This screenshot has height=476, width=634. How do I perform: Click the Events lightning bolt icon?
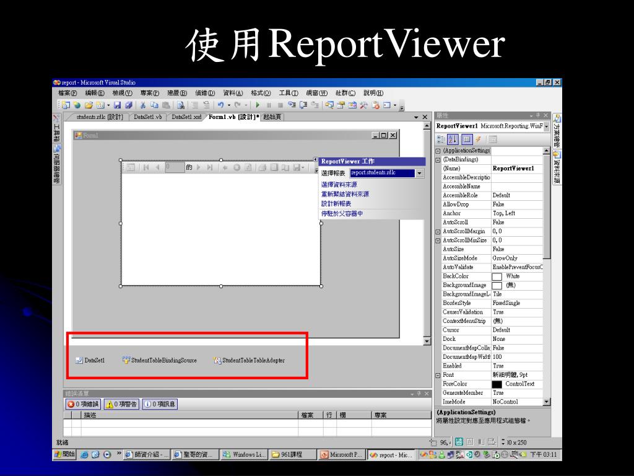click(479, 139)
